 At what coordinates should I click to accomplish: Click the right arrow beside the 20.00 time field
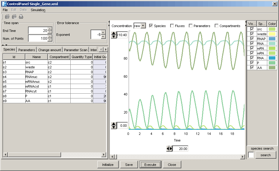click(171, 148)
